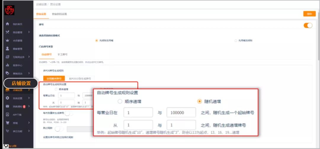The width and height of the screenshot is (320, 149).
Task: Expand the 互联网业务 submenu chevron
Action: tap(29, 57)
